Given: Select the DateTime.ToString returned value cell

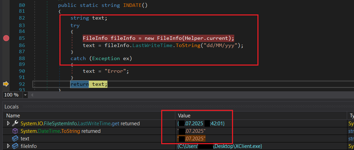Looking at the screenshot, I should coord(191,131).
